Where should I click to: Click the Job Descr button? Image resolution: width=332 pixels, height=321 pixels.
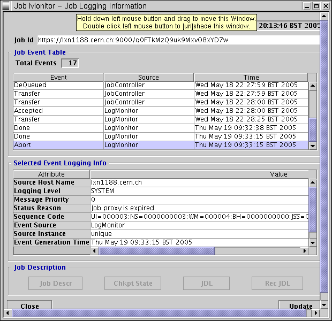click(x=55, y=284)
